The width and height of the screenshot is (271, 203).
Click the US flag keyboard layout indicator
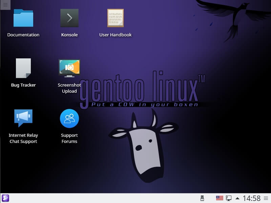(x=220, y=198)
